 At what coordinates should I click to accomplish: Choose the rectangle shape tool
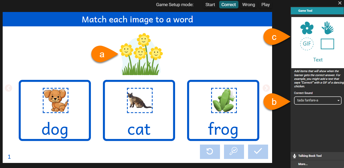(327, 44)
